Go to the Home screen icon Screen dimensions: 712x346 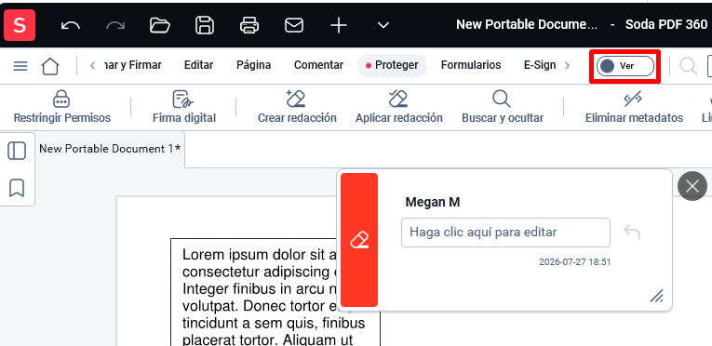(x=50, y=66)
